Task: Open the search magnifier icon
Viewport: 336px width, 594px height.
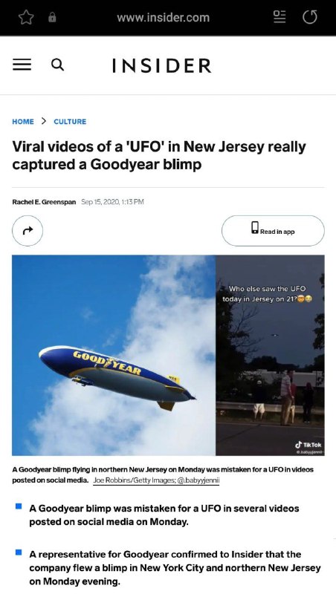Action: 58,65
